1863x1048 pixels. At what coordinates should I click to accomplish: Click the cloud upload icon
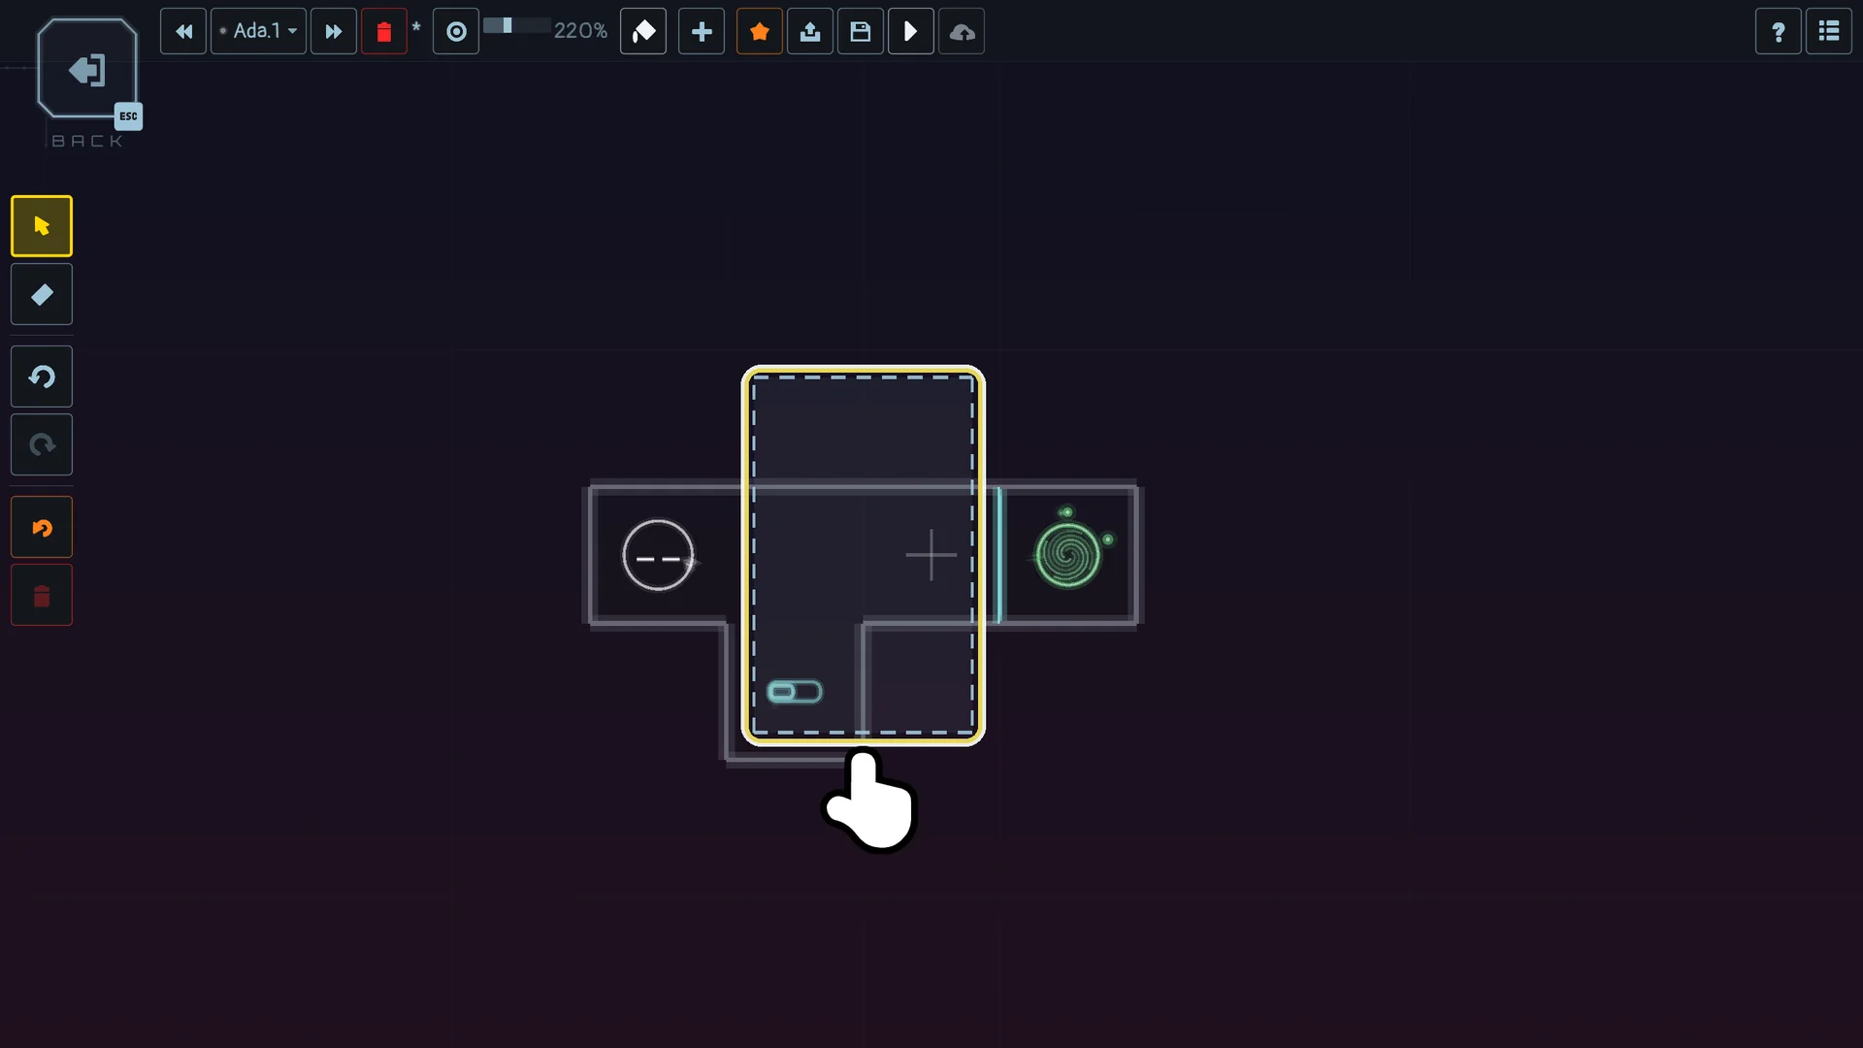coord(962,31)
